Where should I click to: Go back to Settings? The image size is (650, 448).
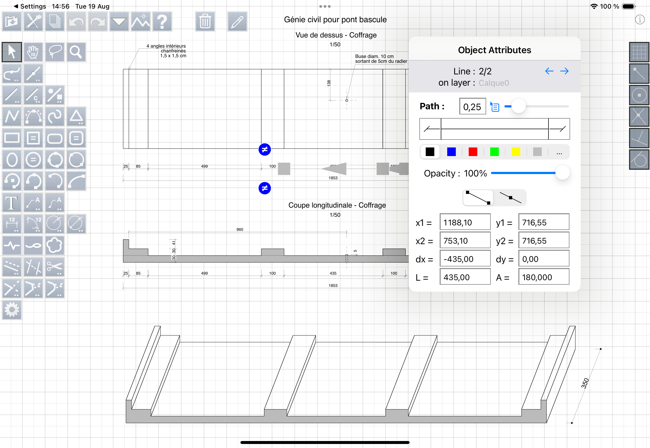coord(30,6)
